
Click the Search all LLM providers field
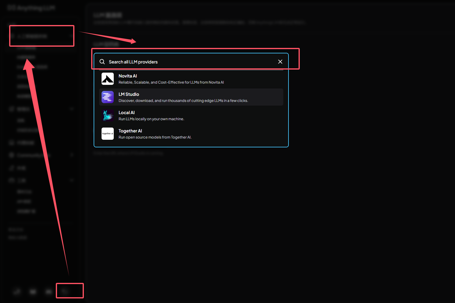(191, 62)
